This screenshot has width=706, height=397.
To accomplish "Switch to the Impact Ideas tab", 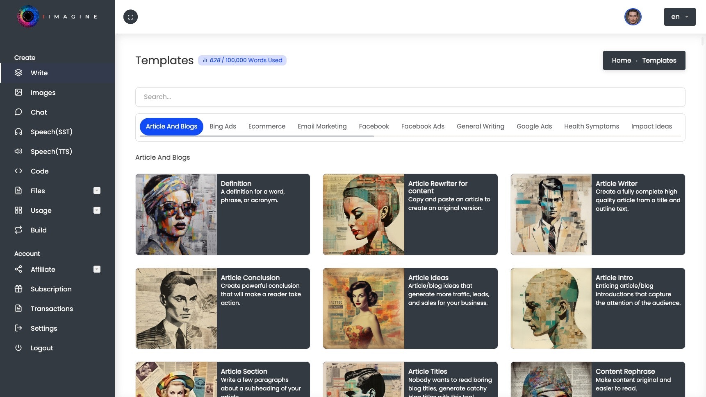I will click(x=651, y=126).
